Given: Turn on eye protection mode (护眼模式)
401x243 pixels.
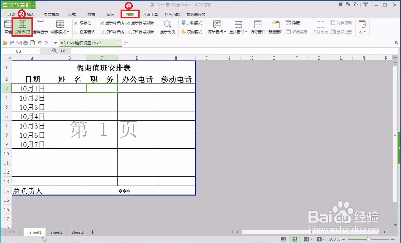Looking at the screenshot, I should (x=192, y=23).
